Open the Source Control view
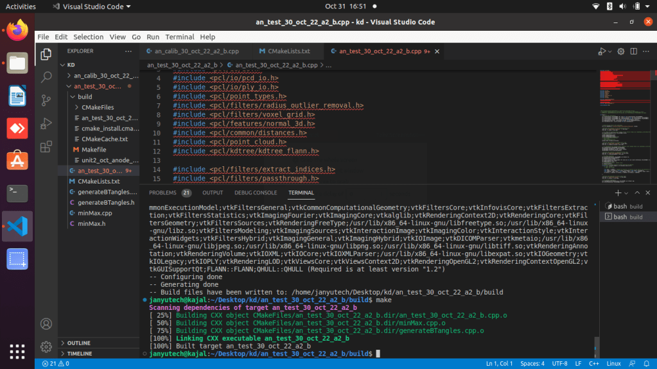The image size is (657, 369). (x=46, y=100)
